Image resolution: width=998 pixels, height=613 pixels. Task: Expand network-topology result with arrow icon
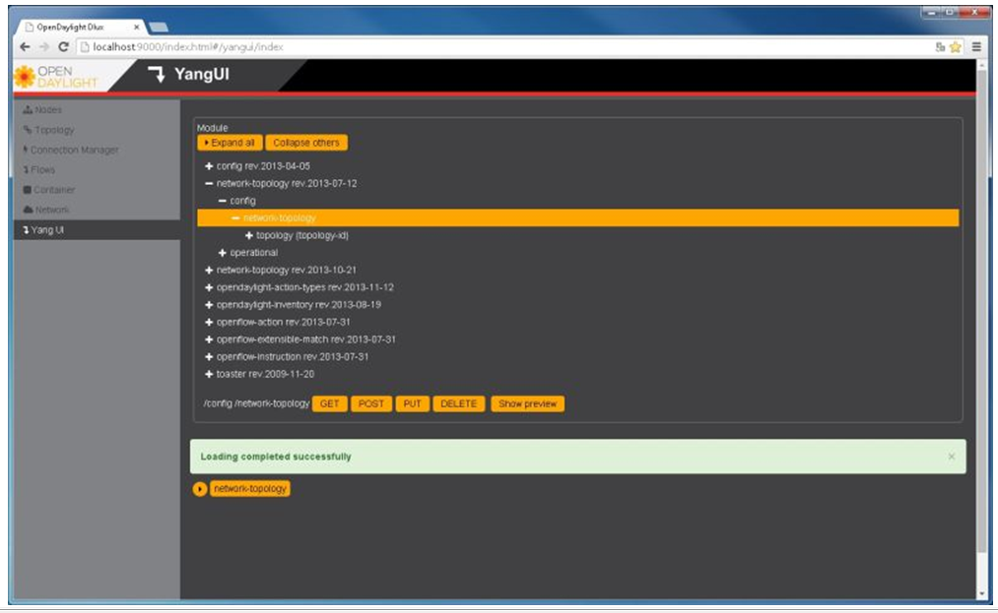coord(200,489)
